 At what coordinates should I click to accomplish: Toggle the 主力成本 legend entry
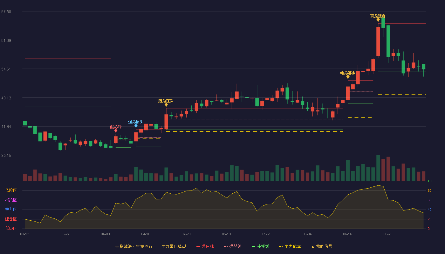[x=290, y=246]
